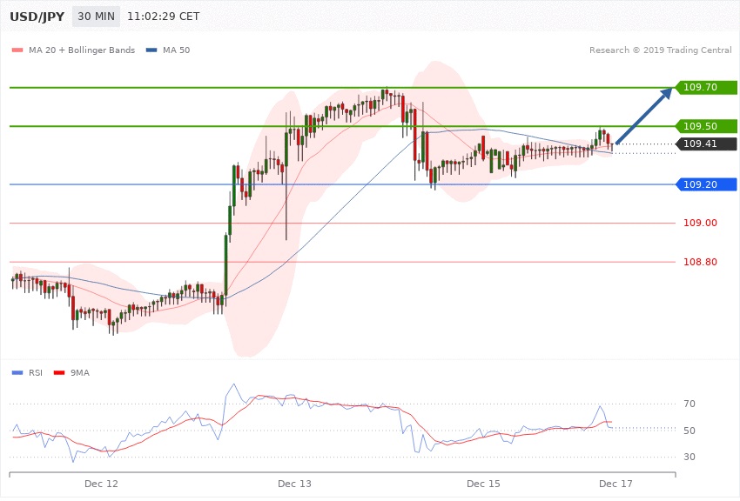Click the RSI 70 overbought level label
The width and height of the screenshot is (740, 501).
688,404
